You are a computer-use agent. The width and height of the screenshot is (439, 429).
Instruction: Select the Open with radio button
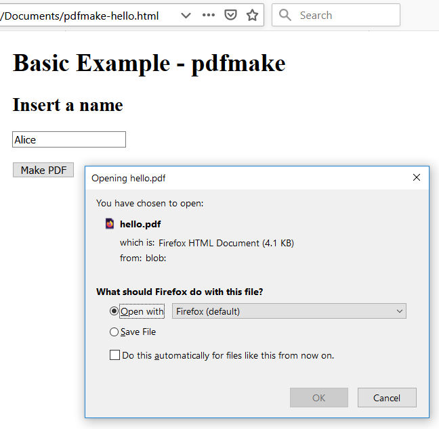coord(114,311)
